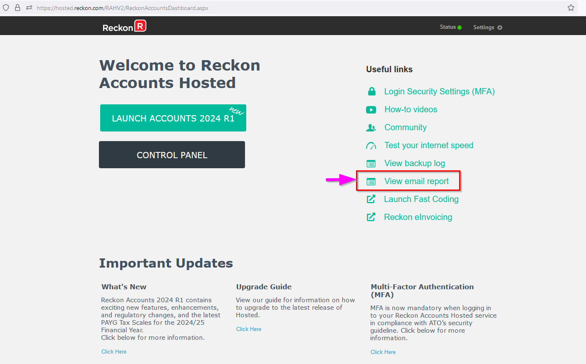This screenshot has height=364, width=586.
Task: Bookmark this page with the star icon
Action: (x=571, y=8)
